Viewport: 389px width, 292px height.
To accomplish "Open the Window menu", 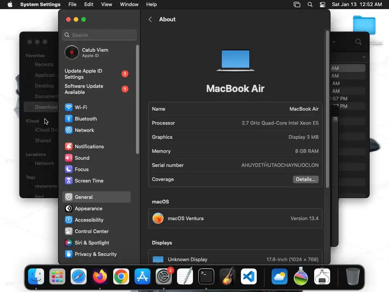I will coord(129,5).
